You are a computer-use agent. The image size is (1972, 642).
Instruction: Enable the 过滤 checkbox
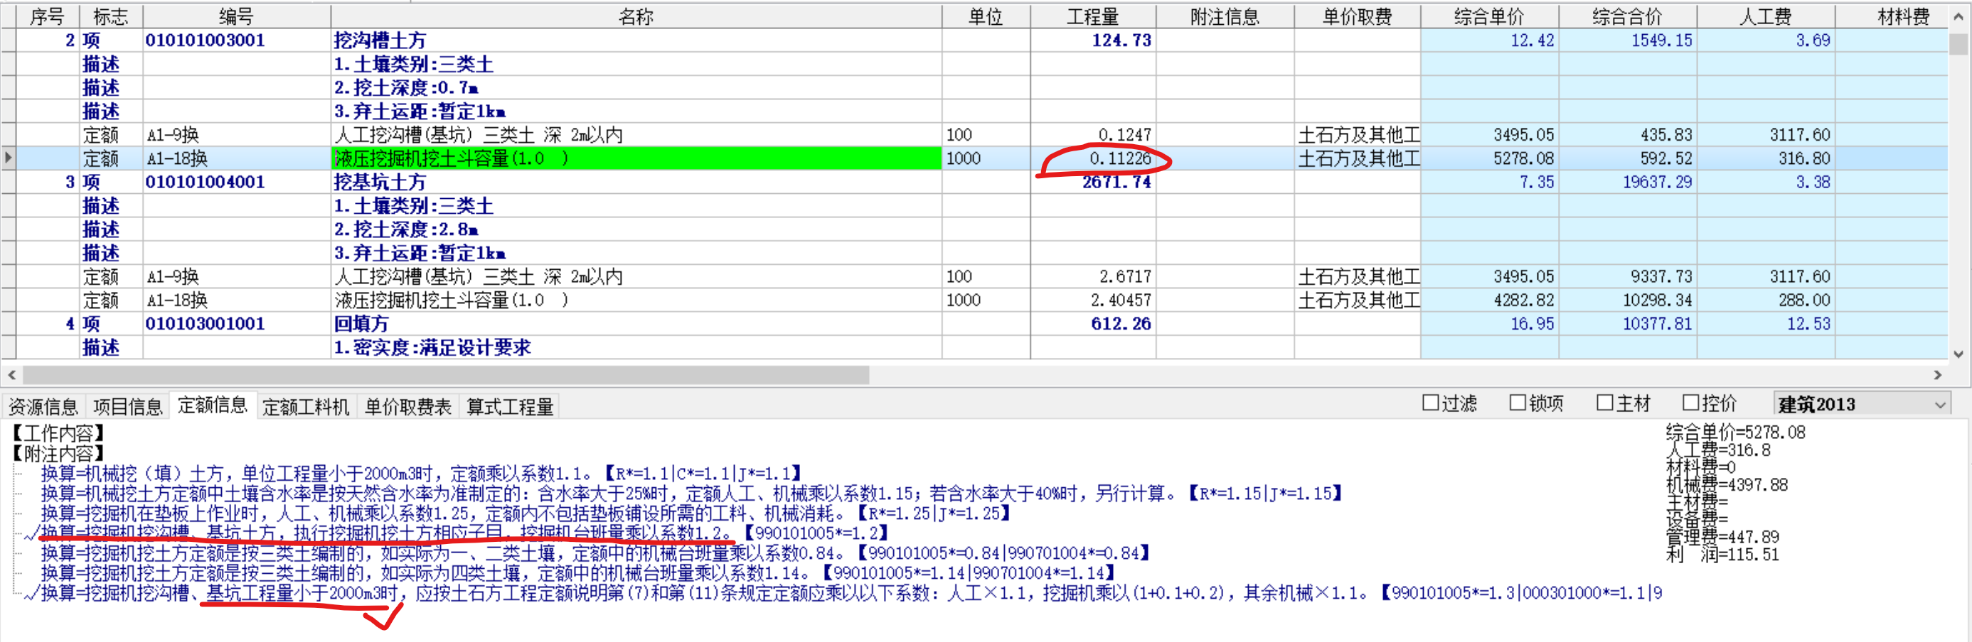click(1430, 403)
